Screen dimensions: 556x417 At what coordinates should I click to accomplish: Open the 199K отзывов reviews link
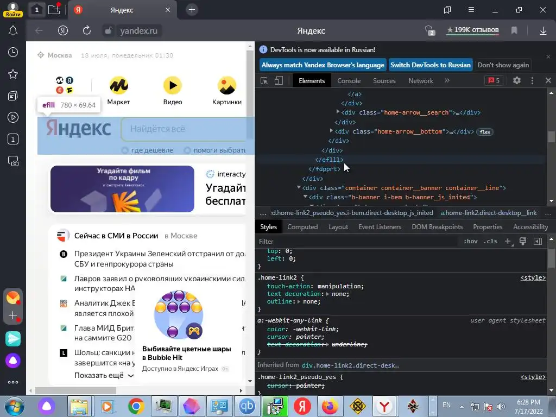[x=472, y=30]
